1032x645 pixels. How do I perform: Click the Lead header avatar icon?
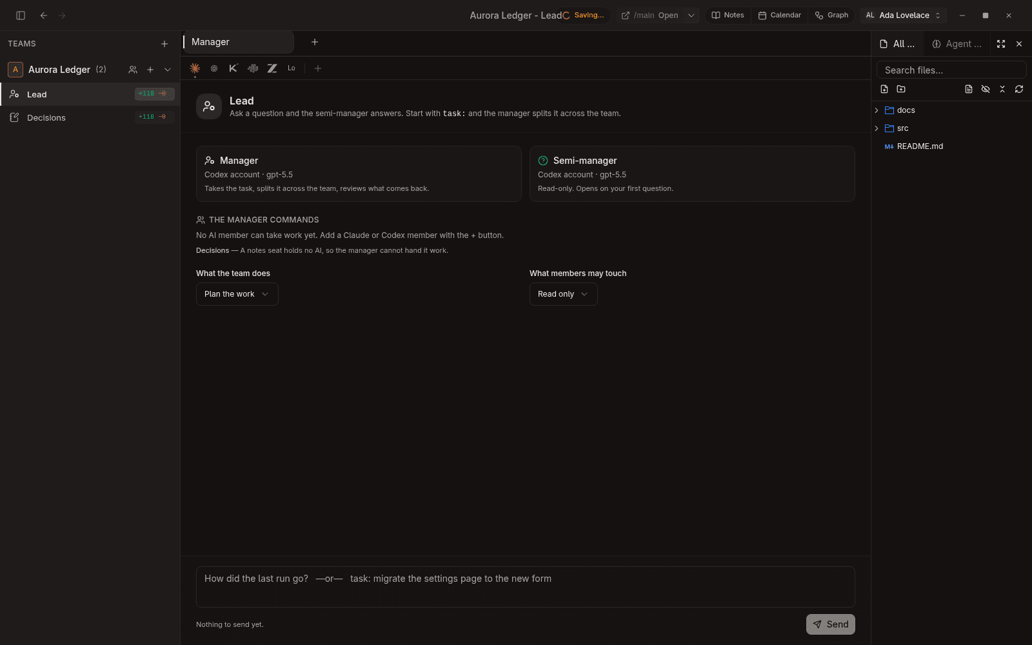pos(209,106)
